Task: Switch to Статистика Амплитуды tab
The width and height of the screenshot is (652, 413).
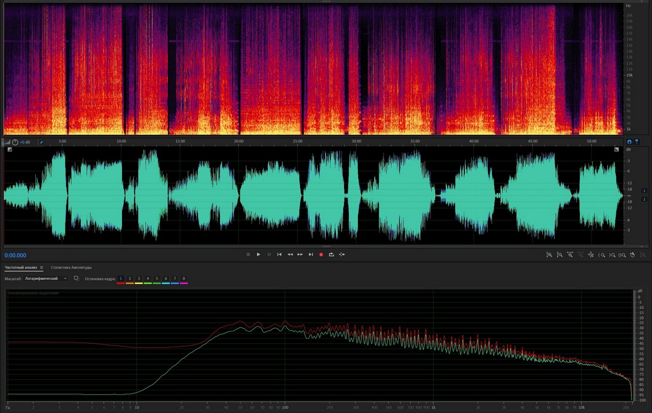Action: tap(71, 268)
